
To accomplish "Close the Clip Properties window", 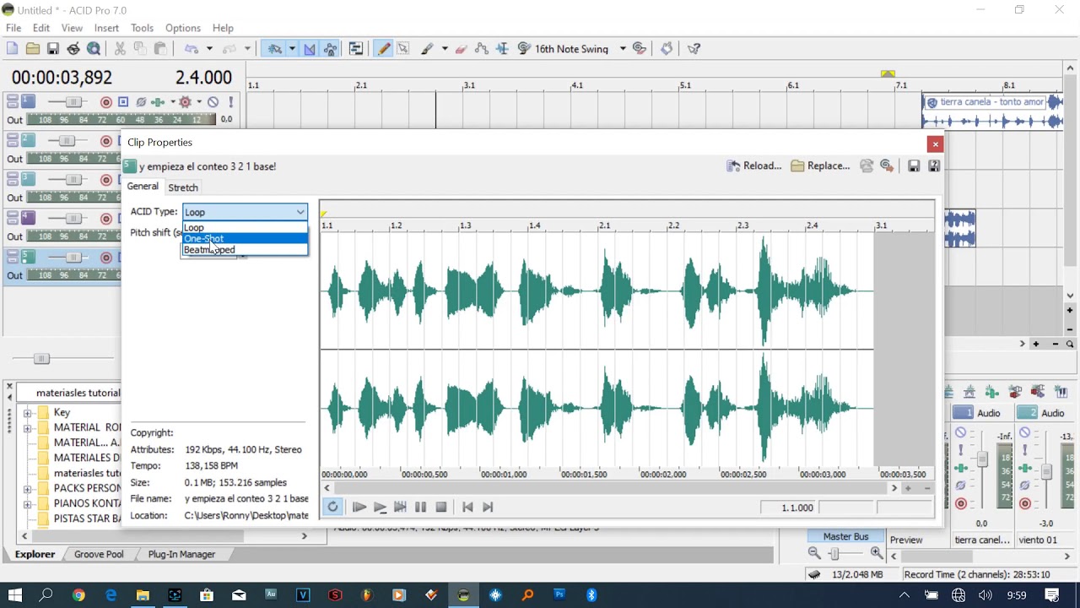I will 935,144.
